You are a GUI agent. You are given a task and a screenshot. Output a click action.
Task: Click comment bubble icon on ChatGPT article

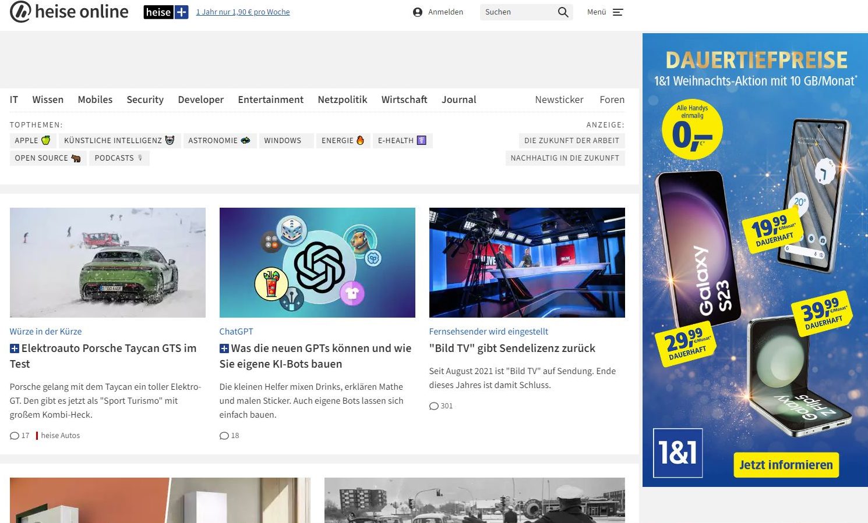(224, 436)
